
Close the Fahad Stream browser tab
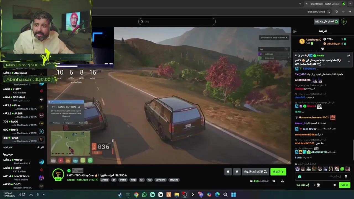tap(307, 4)
